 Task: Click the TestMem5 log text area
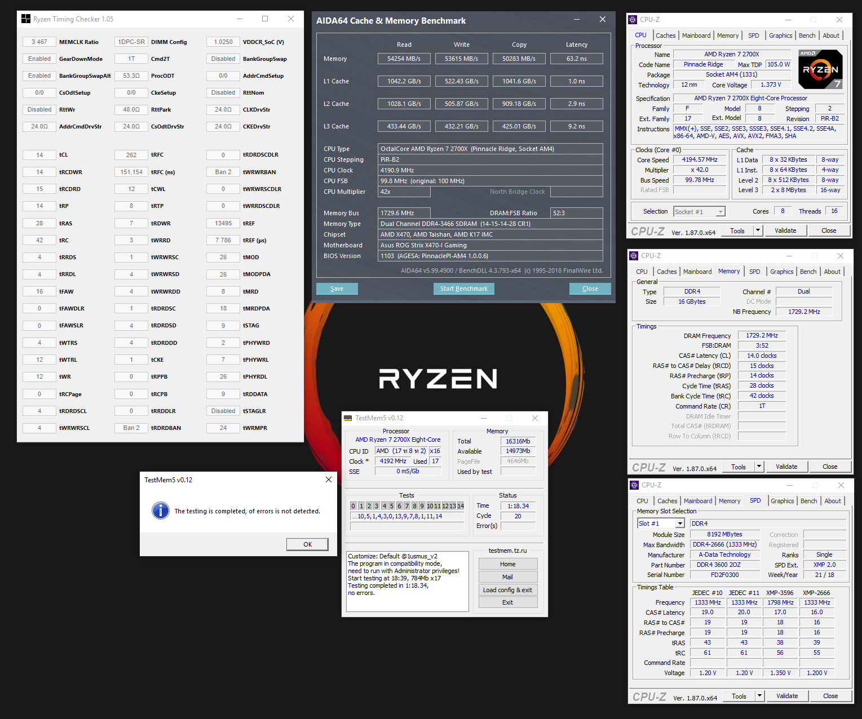point(407,582)
